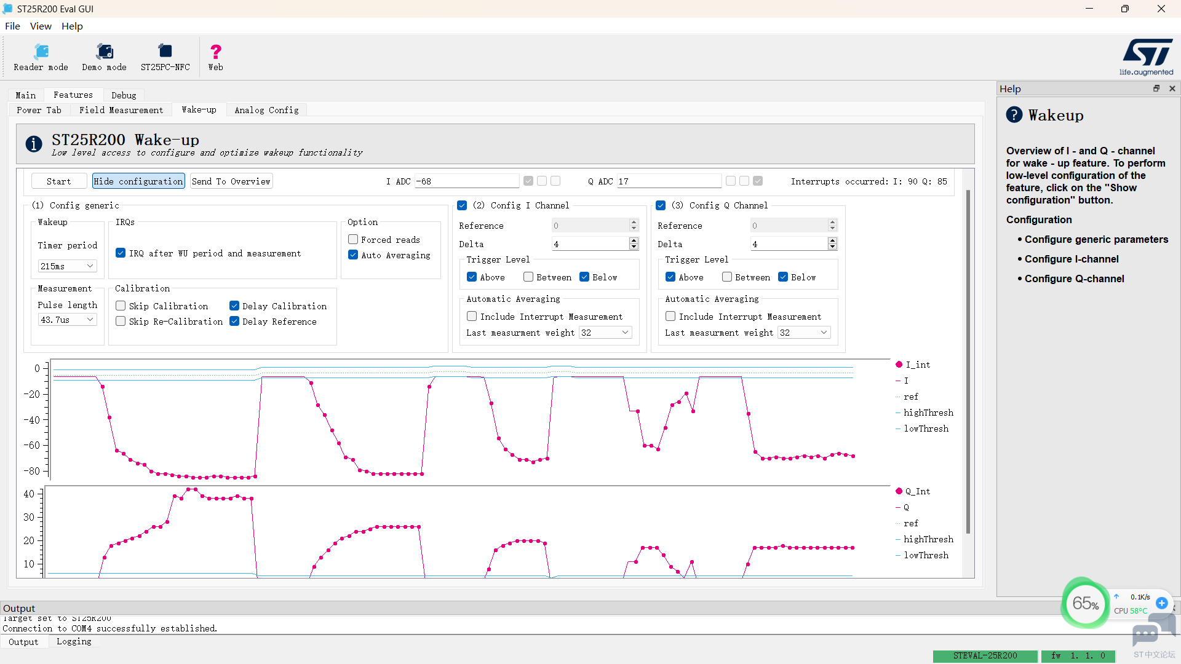Click Send To Overview button
This screenshot has height=664, width=1181.
(x=231, y=181)
